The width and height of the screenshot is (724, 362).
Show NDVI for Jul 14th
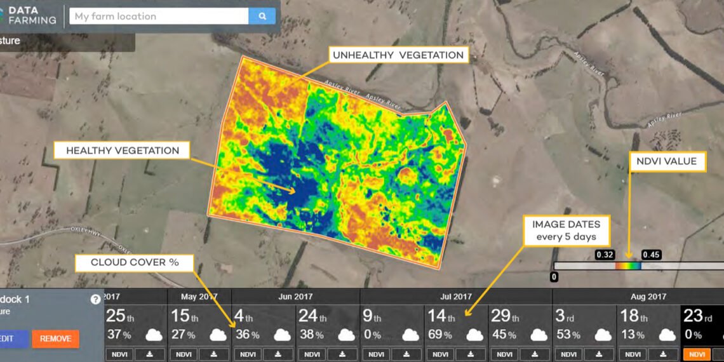pyautogui.click(x=441, y=354)
